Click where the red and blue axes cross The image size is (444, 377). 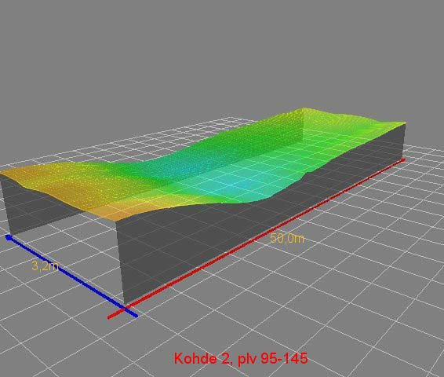click(x=126, y=309)
